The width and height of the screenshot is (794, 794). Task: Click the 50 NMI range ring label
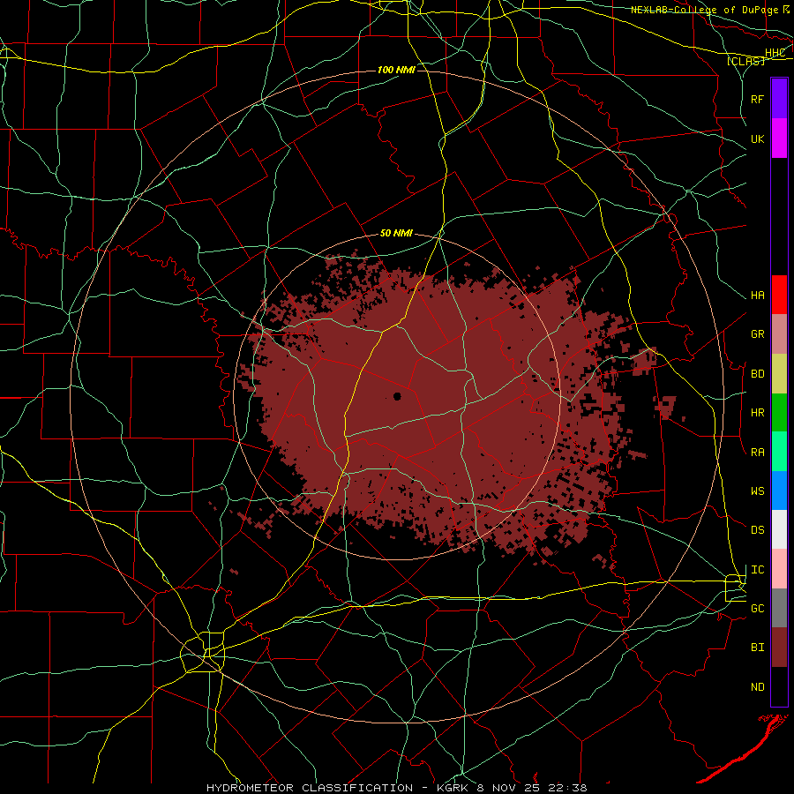396,233
